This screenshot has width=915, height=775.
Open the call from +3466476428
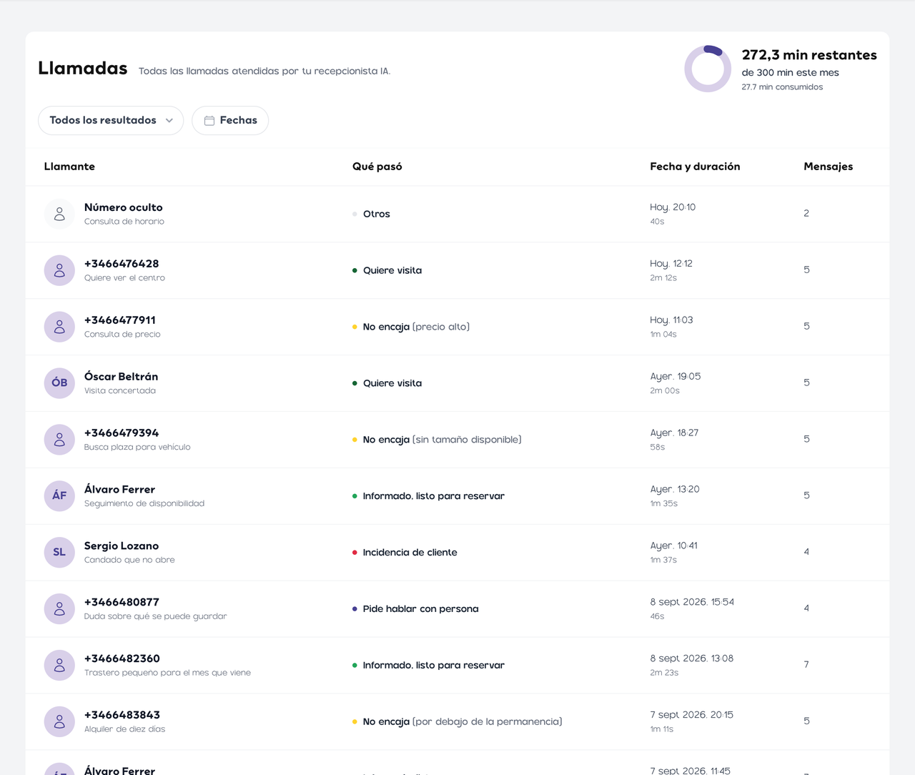tap(457, 270)
